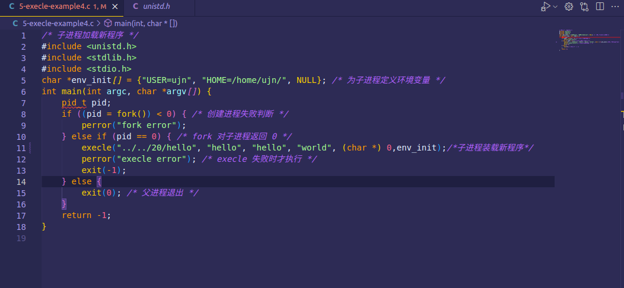Open changes with the source control compare icon
Image resolution: width=624 pixels, height=288 pixels.
[584, 7]
